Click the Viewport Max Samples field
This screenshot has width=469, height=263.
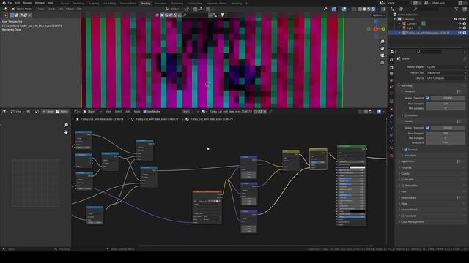point(446,104)
